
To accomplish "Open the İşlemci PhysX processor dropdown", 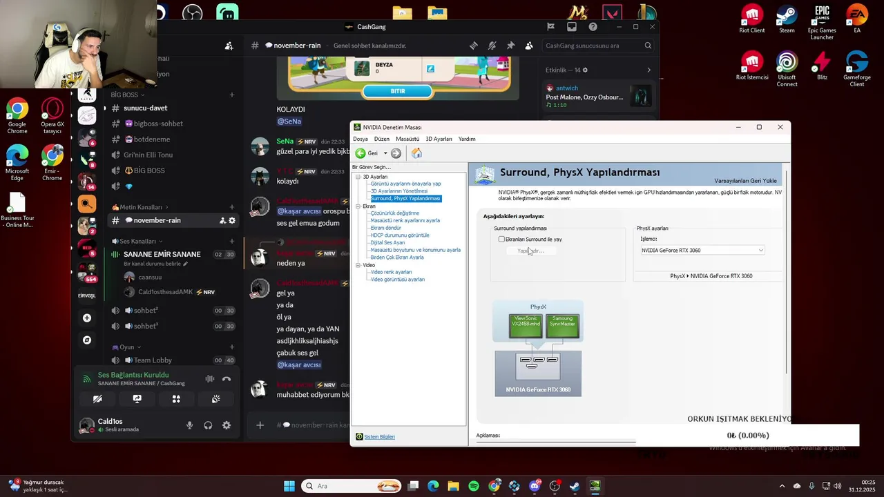I will pos(702,251).
